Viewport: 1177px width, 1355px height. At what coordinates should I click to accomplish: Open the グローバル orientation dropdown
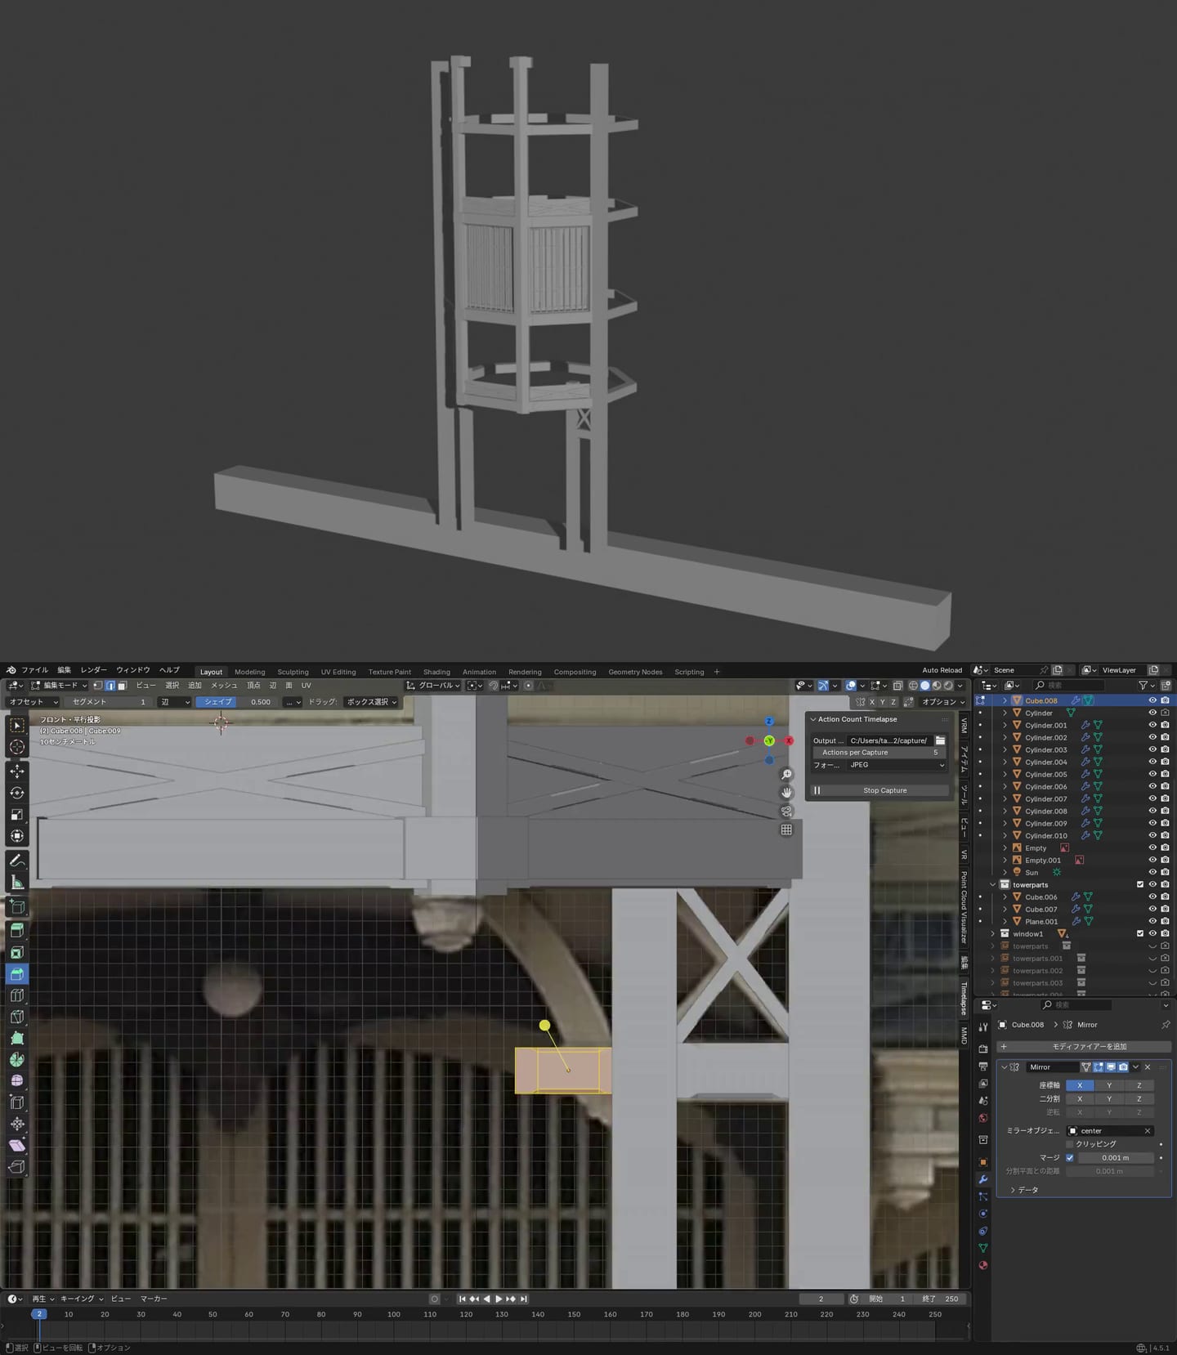434,686
